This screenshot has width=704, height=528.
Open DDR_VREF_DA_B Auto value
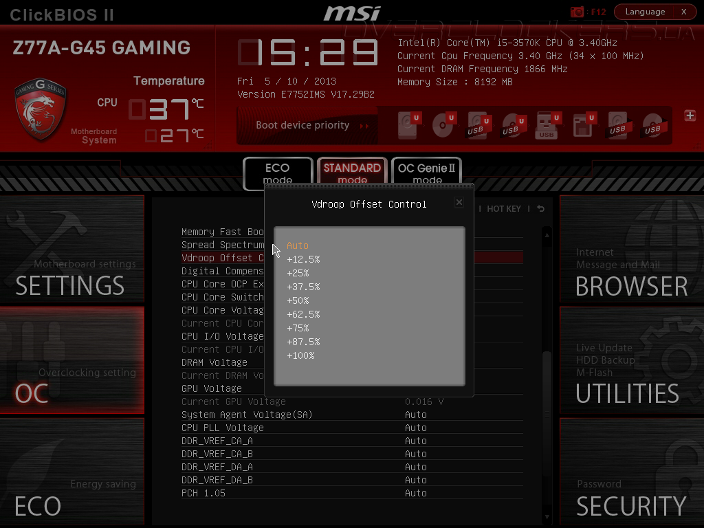(416, 480)
